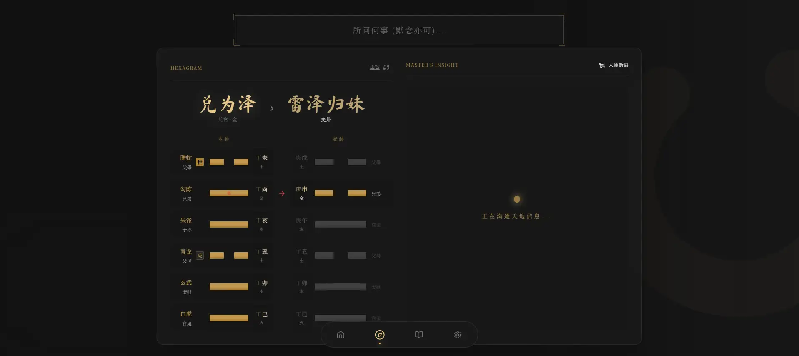Click the MASTER'S INSIGHT panel heading
799x356 pixels.
tap(432, 65)
